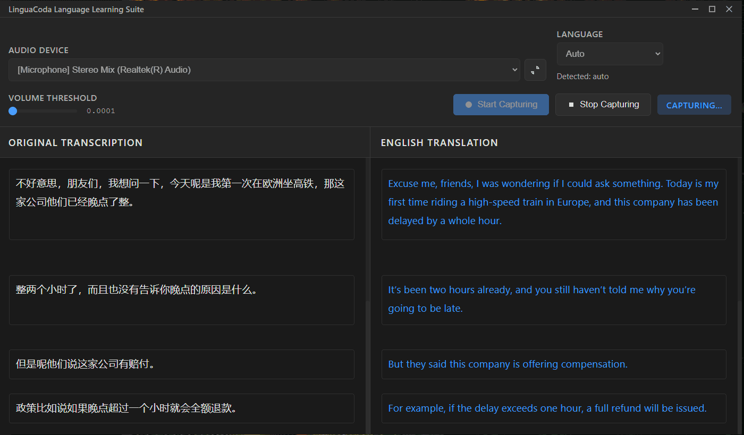Click the record dot icon inside Start Capturing
Image resolution: width=744 pixels, height=435 pixels.
click(468, 104)
